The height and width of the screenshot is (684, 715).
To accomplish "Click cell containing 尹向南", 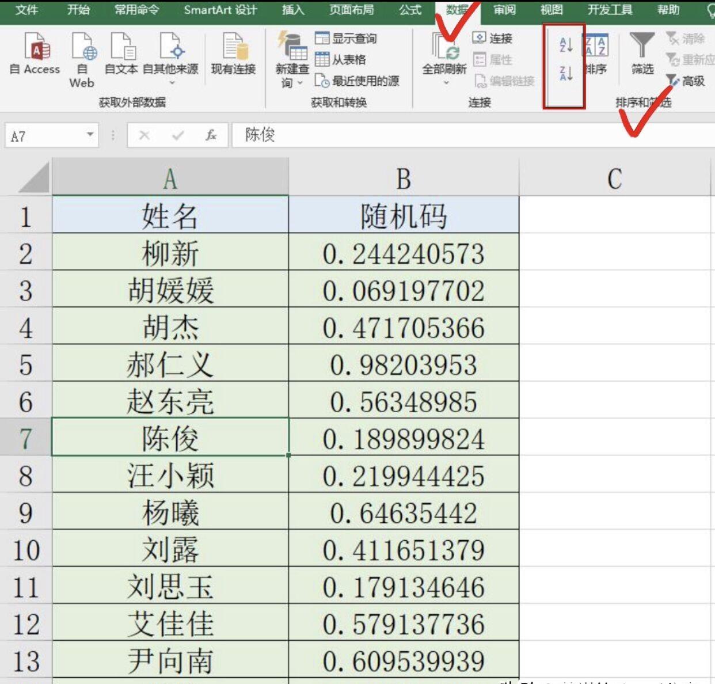I will click(170, 660).
